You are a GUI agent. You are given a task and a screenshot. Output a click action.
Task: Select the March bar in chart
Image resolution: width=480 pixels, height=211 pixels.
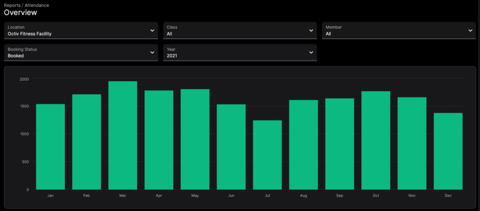coord(122,136)
